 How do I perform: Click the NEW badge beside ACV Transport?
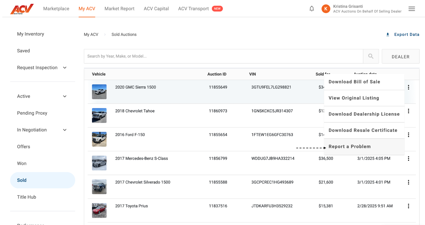[x=217, y=9]
